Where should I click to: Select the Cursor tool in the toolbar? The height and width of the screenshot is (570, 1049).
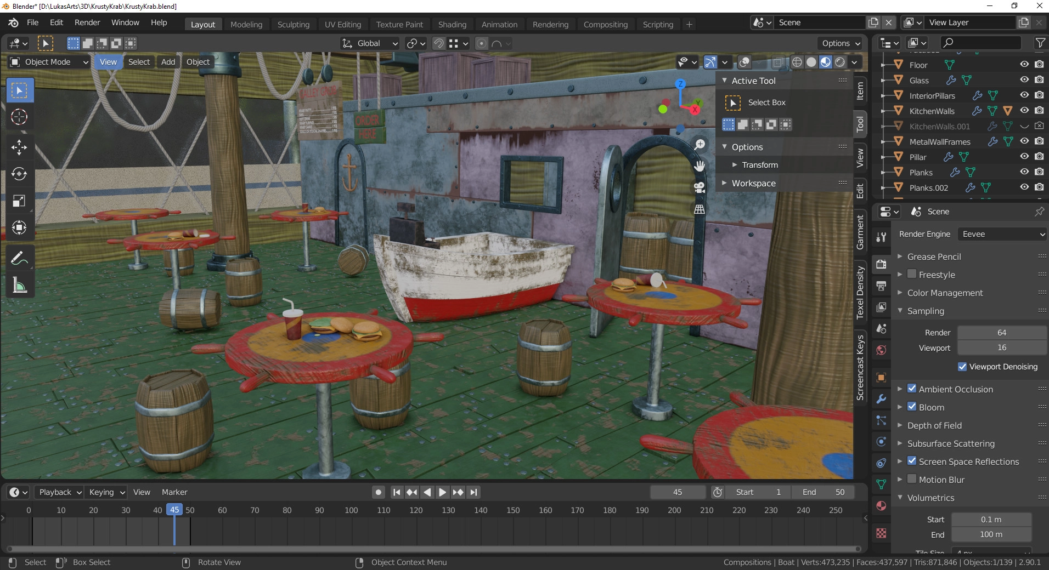(19, 117)
